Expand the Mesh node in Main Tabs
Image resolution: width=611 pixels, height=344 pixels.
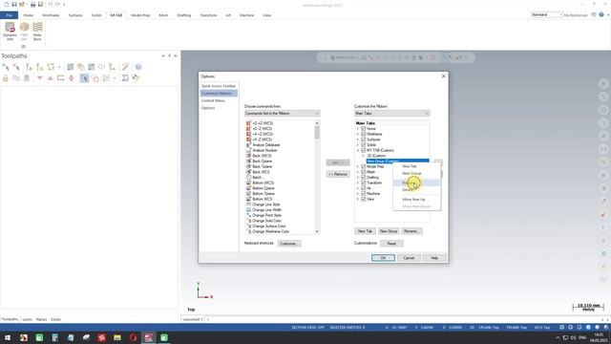[x=358, y=172]
